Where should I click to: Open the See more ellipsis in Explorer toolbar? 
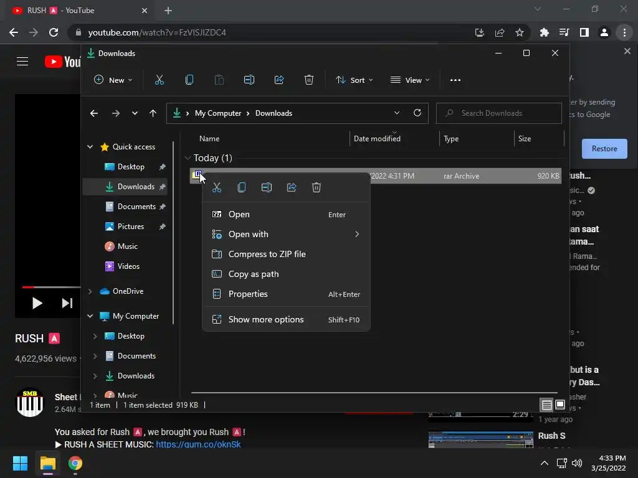click(x=455, y=80)
